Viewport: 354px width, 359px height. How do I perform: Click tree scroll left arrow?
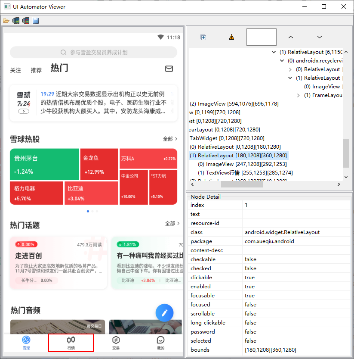pos(192,184)
